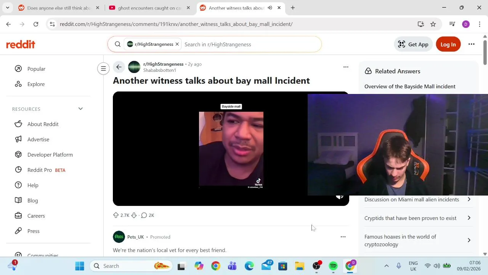Open the Get App button
Image resolution: width=488 pixels, height=275 pixels.
(x=413, y=44)
